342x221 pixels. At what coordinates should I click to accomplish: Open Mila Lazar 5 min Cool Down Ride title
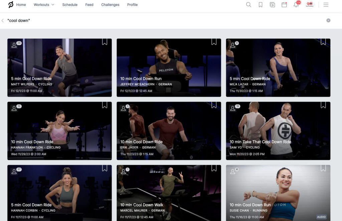point(250,79)
